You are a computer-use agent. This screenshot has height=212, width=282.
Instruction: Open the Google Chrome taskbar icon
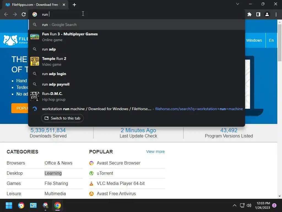[58, 205]
